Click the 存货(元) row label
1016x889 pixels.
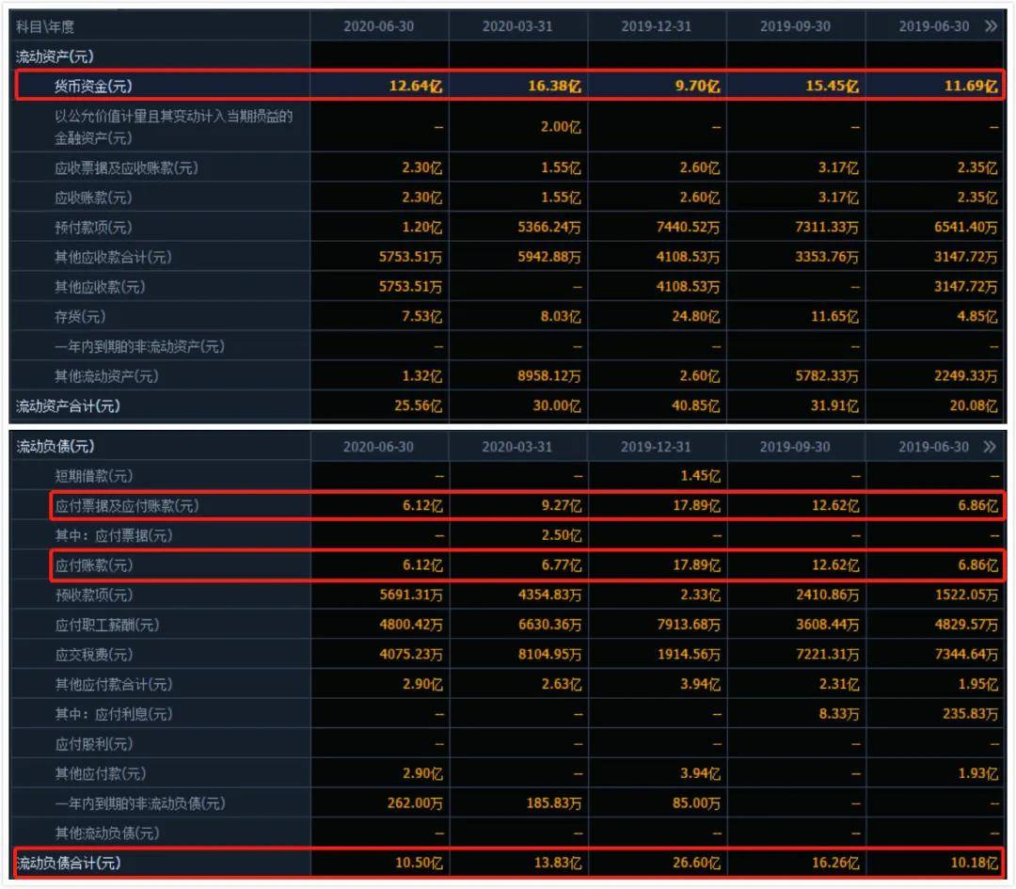(80, 317)
